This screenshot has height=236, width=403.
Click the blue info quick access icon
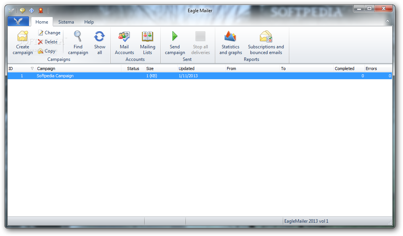(32, 11)
